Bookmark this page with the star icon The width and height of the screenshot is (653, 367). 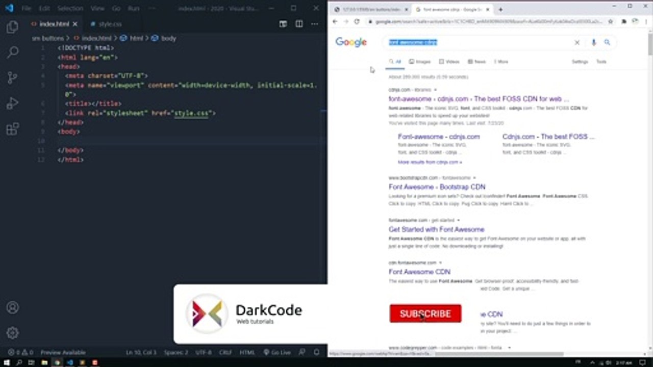(611, 21)
